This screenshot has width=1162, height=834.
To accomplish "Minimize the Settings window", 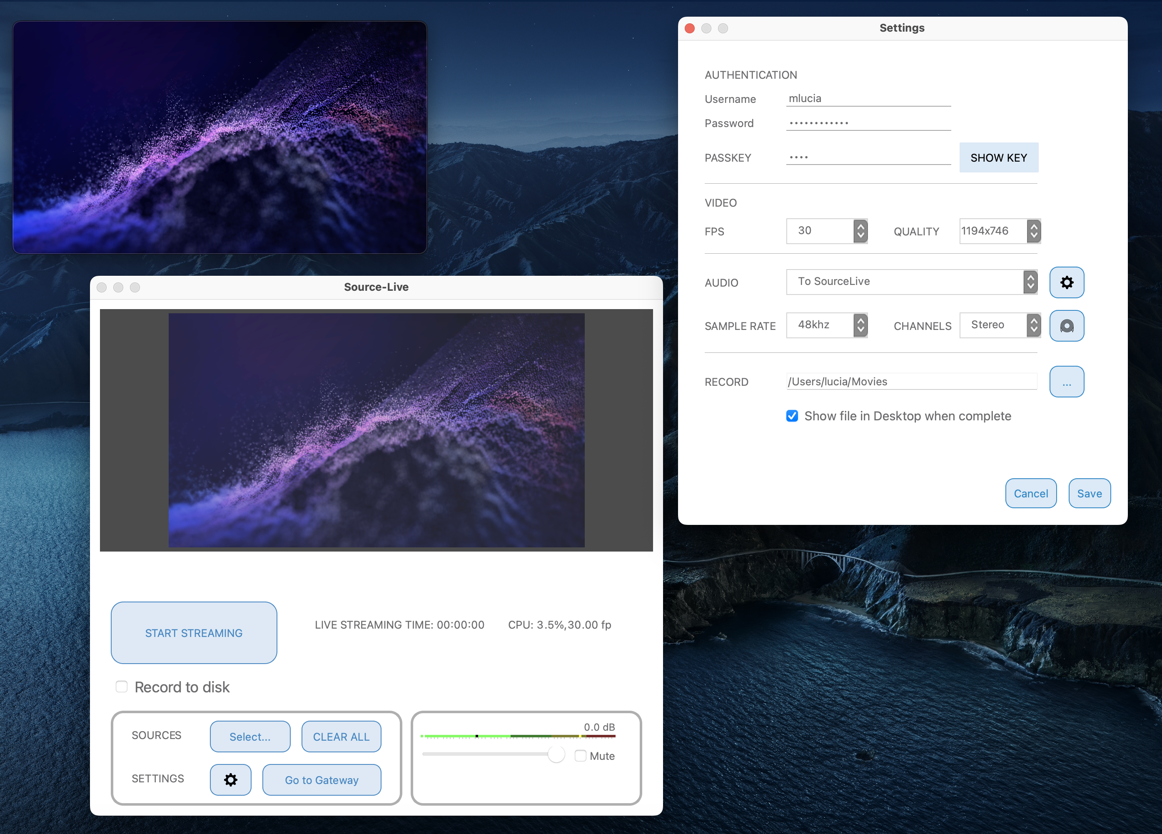I will pos(706,28).
